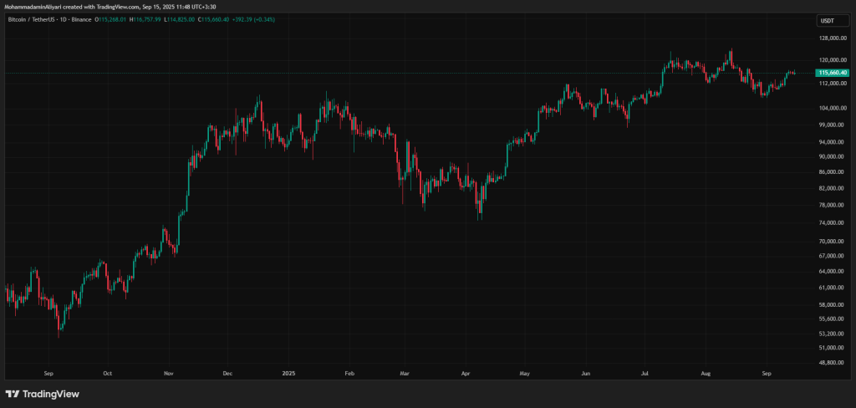
Task: Click the 120,000.00 price axis label
Action: pos(833,60)
